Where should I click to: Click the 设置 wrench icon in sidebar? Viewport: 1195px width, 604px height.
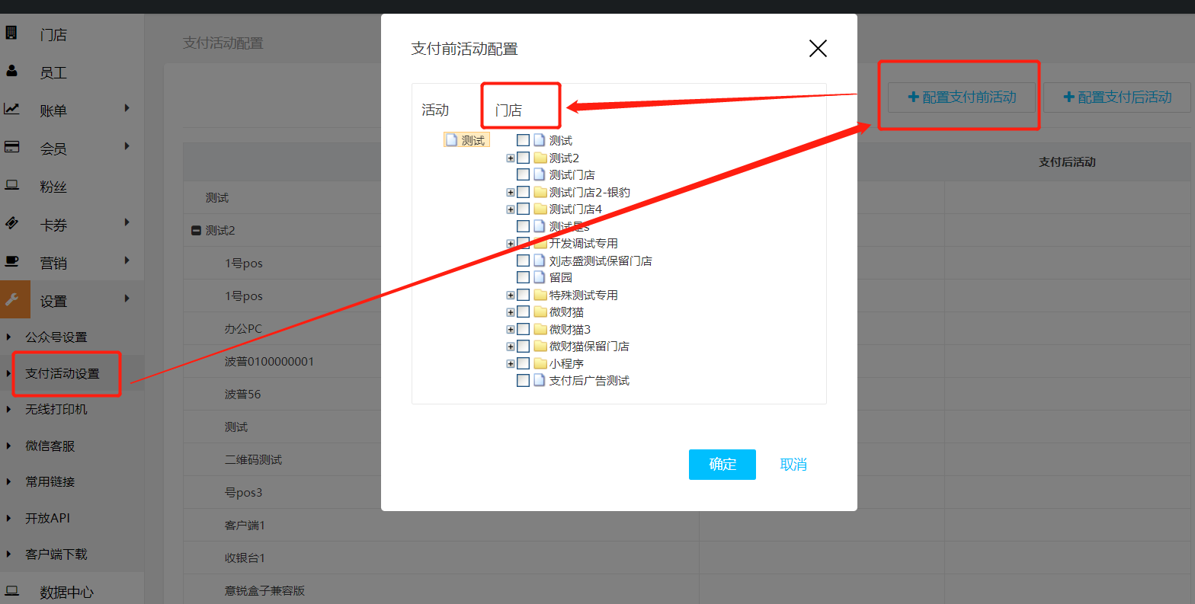click(13, 299)
